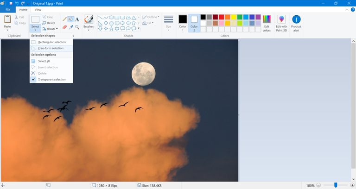Open the Resize dialog

point(49,23)
